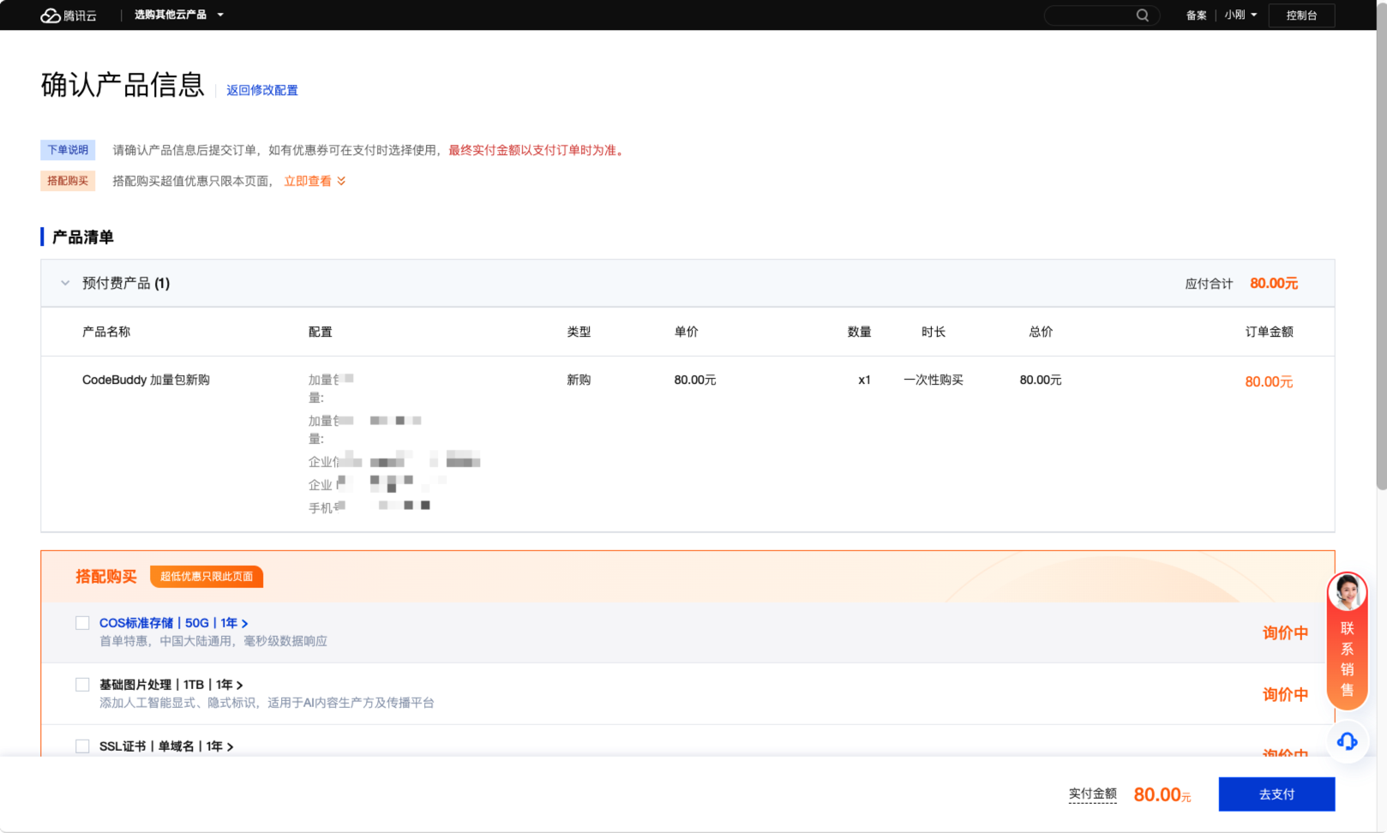This screenshot has height=833, width=1387.
Task: Click the 时长 column header
Action: click(934, 332)
